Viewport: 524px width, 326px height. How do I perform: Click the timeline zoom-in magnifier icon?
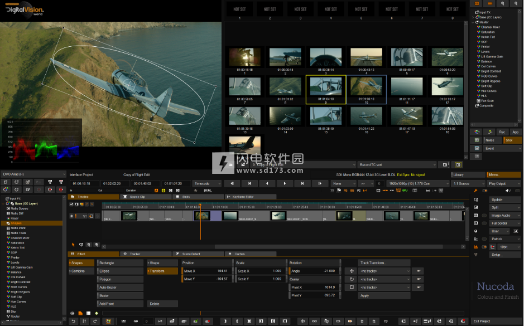coord(97,245)
